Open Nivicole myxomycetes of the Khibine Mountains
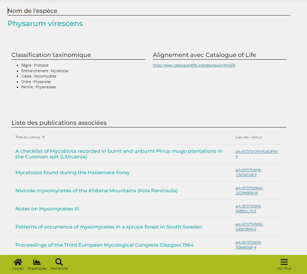 [x=96, y=190]
